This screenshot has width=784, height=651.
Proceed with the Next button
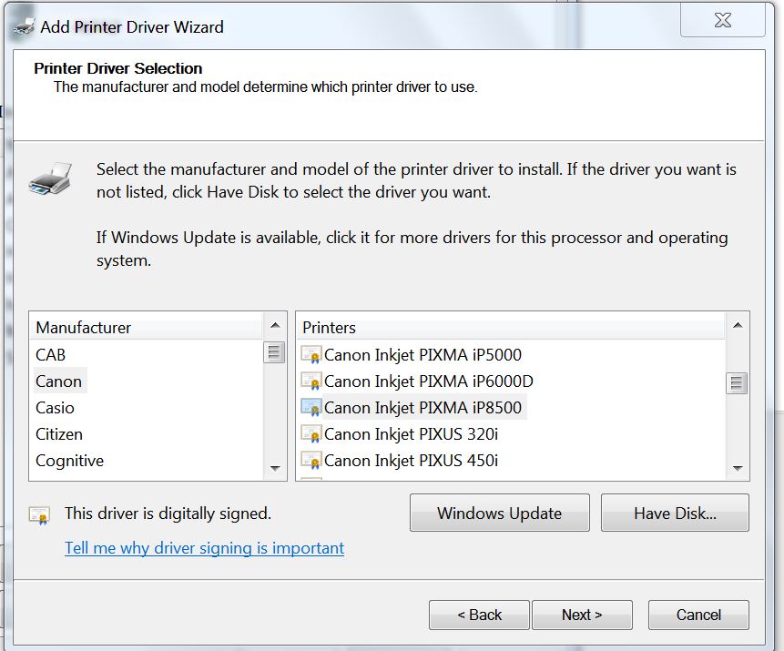click(x=582, y=615)
